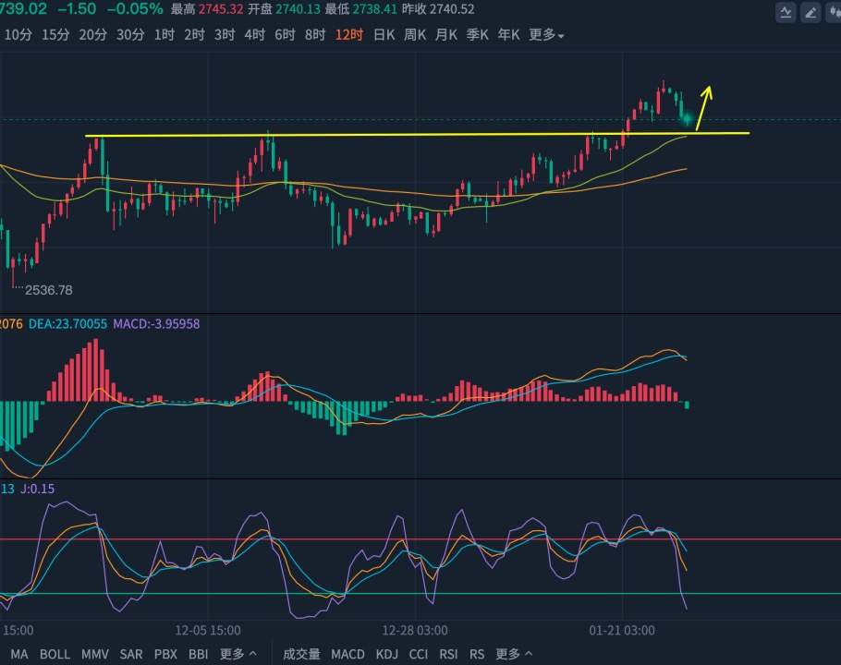Screen dimensions: 841x665
Task: Click the DEA:23.70055 readout
Action: pos(67,323)
